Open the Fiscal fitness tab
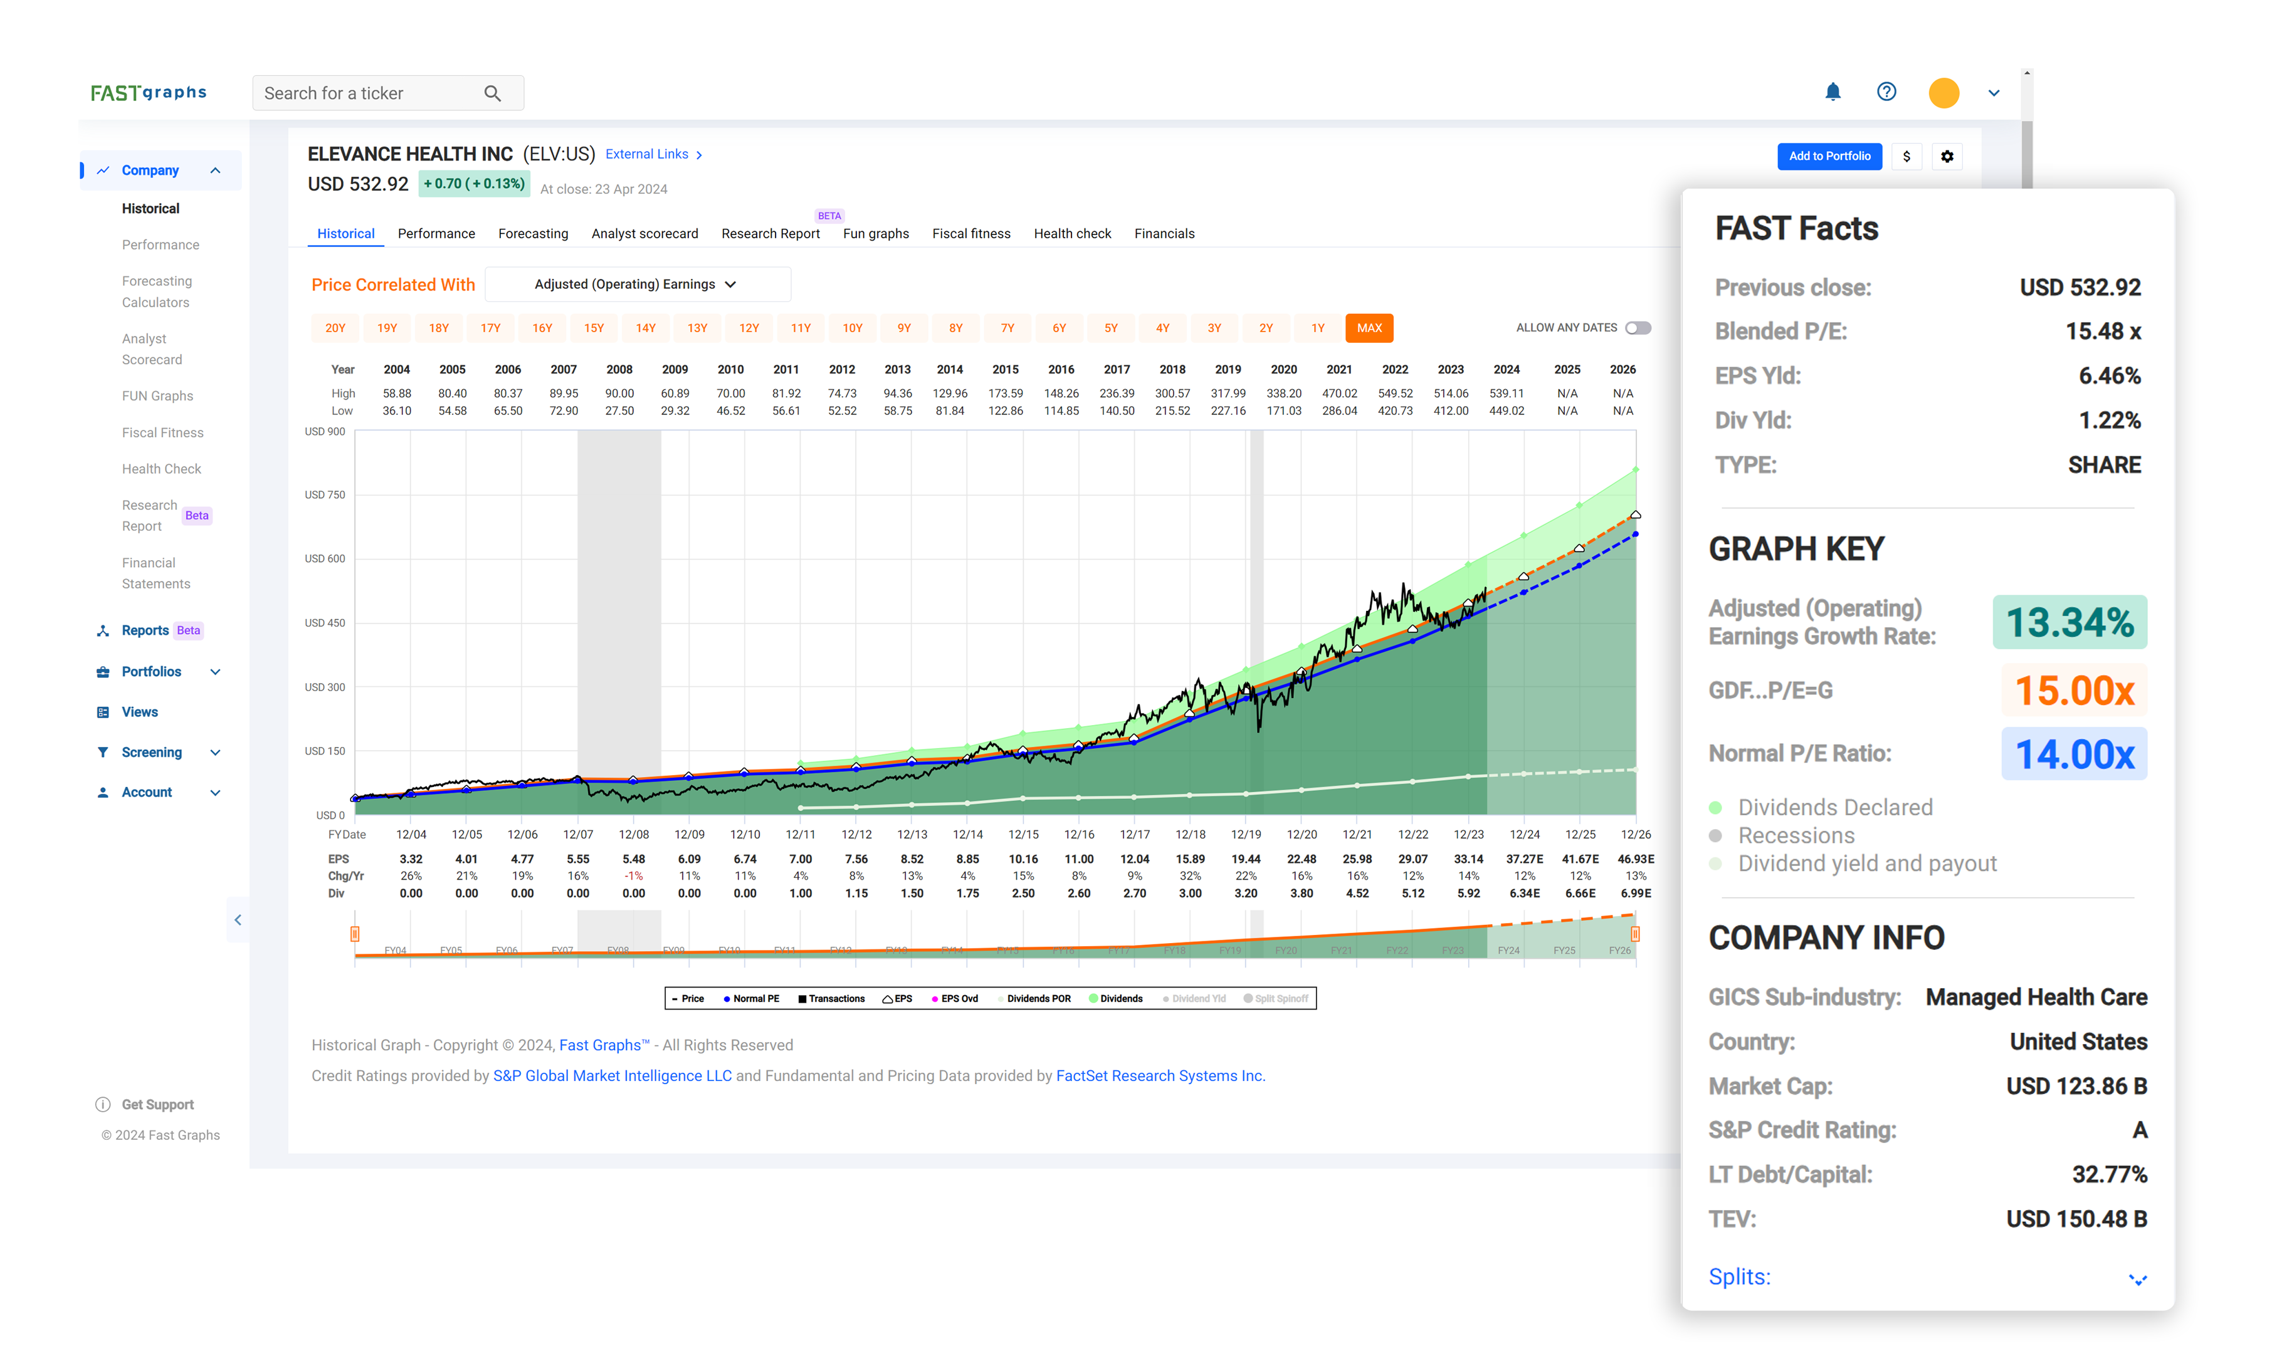The width and height of the screenshot is (2272, 1351). point(970,234)
